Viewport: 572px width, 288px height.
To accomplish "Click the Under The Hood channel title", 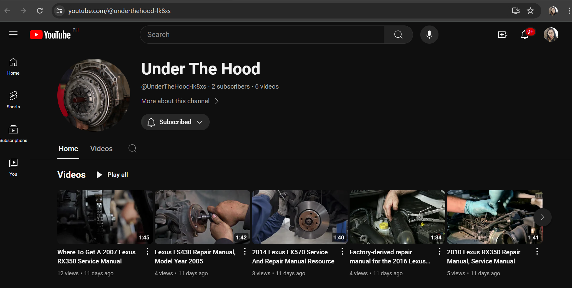I will coord(201,69).
